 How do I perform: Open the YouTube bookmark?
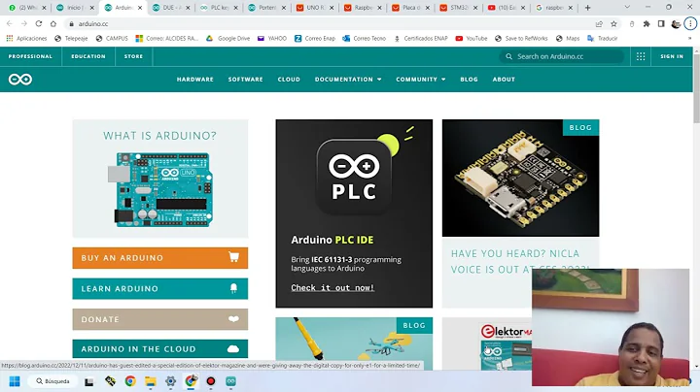(471, 38)
